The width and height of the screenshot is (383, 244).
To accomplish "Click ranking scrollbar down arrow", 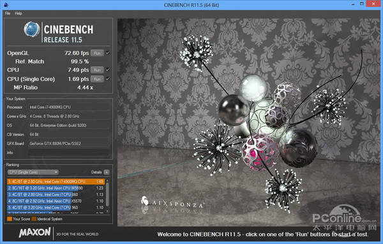I will [x=107, y=211].
